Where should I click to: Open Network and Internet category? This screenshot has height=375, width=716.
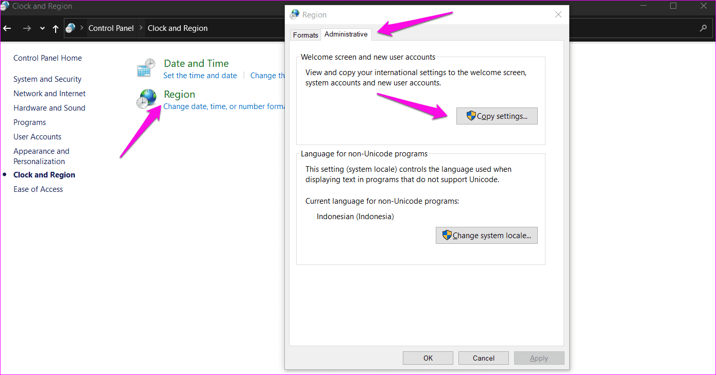(x=49, y=94)
